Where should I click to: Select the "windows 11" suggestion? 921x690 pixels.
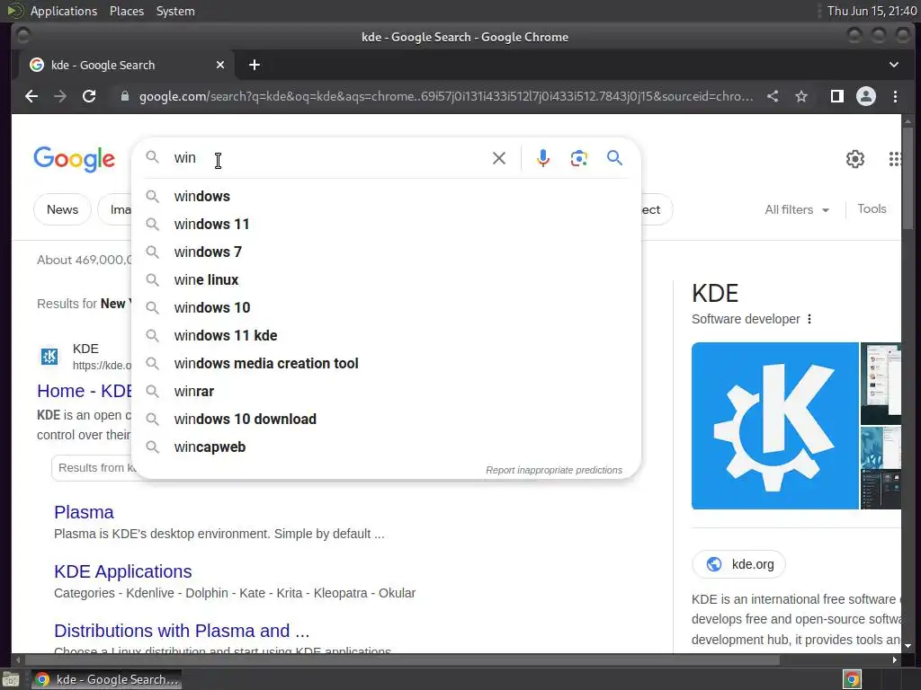point(386,224)
